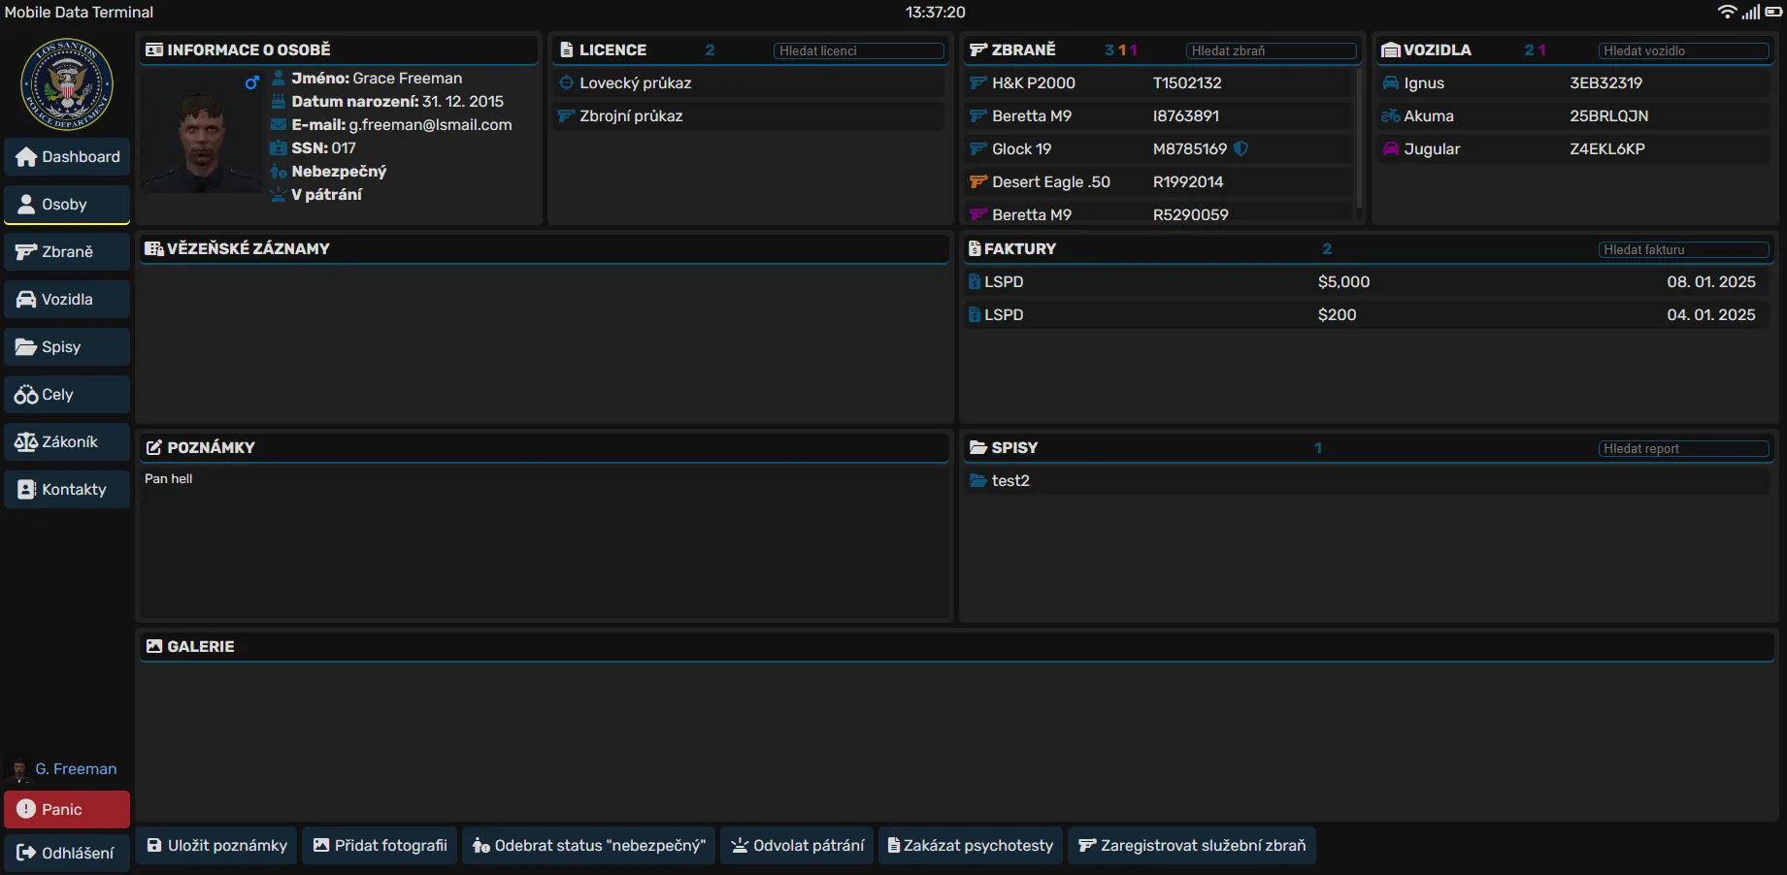Click the Los Santos Police Department badge logo
Image resolution: width=1787 pixels, height=875 pixels.
pyautogui.click(x=67, y=84)
